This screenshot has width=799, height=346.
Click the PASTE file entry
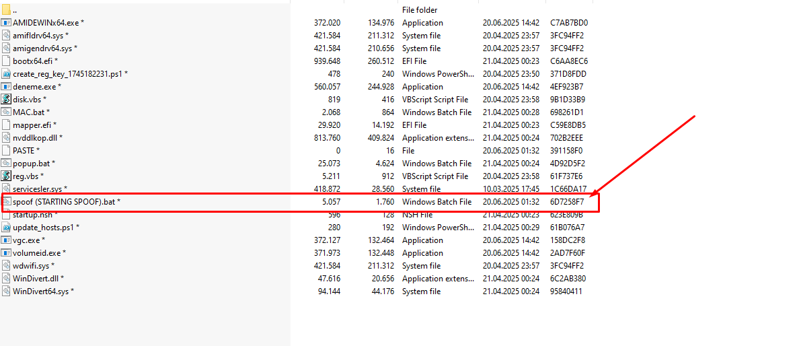(26, 151)
